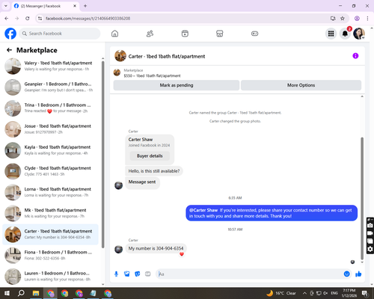Open the Mk conversation
374x299 pixels.
pos(51,213)
